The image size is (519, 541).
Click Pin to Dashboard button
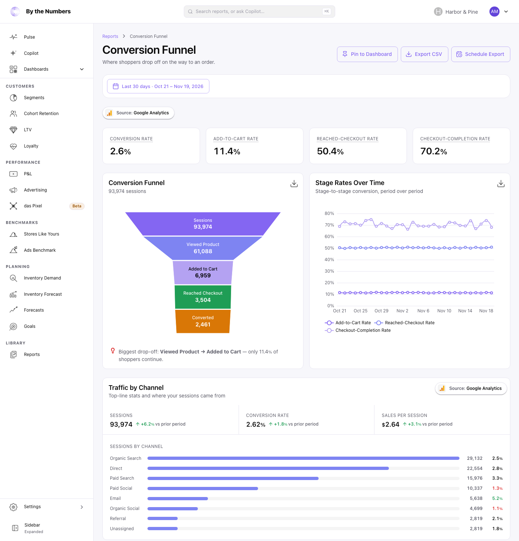tap(367, 54)
